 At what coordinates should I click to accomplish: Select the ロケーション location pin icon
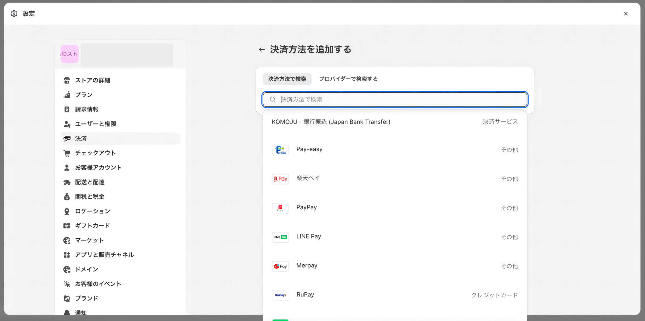67,211
